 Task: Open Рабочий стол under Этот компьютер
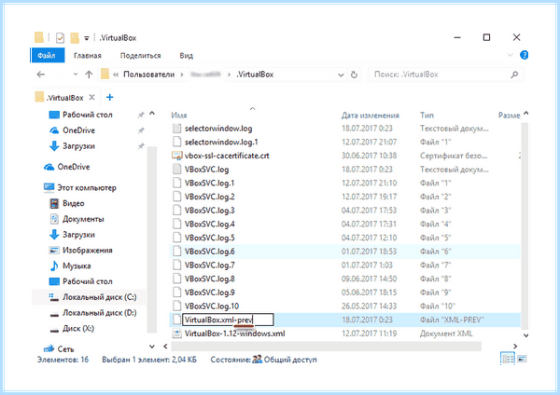(88, 281)
